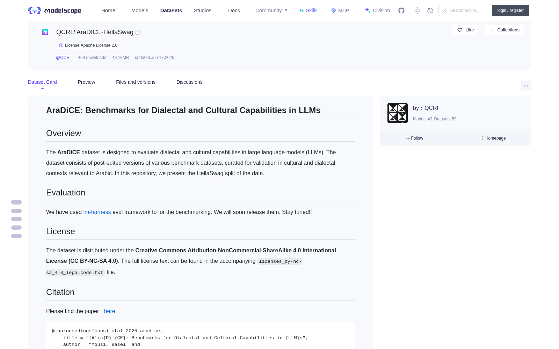Image resolution: width=559 pixels, height=349 pixels.
Task: Open the Studios nav item
Action: point(203,10)
